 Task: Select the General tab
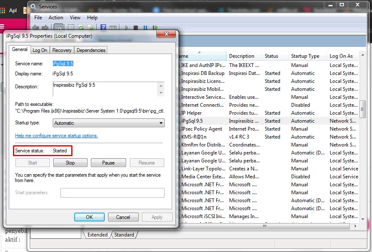20,49
